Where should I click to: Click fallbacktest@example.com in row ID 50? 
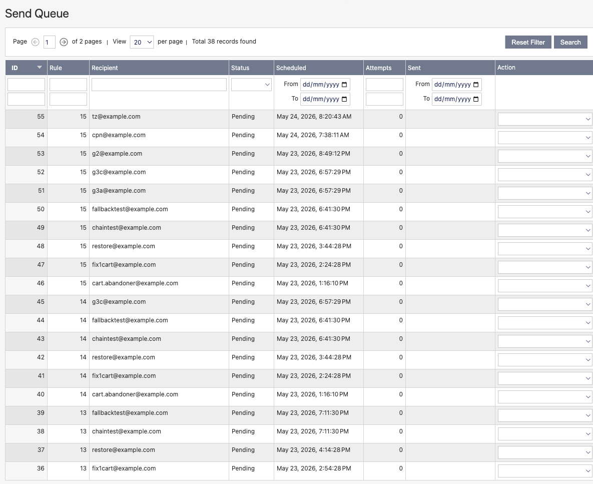click(x=130, y=209)
